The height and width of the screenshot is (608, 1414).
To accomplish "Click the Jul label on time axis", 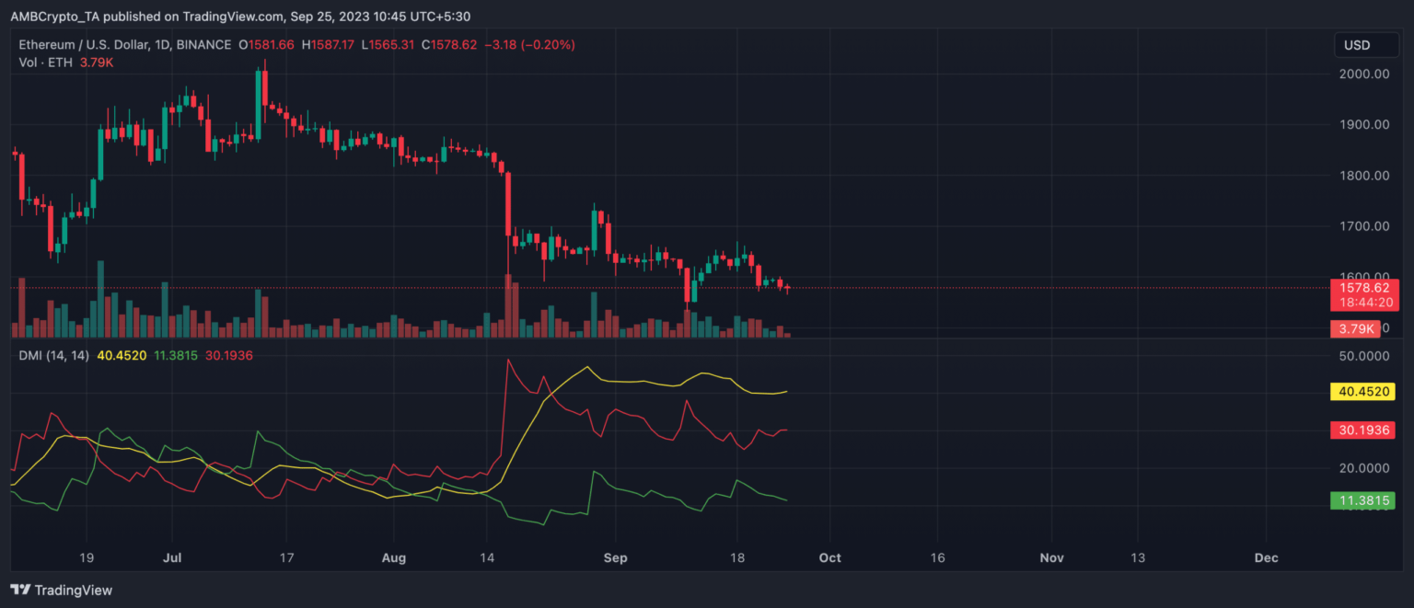I will (171, 557).
